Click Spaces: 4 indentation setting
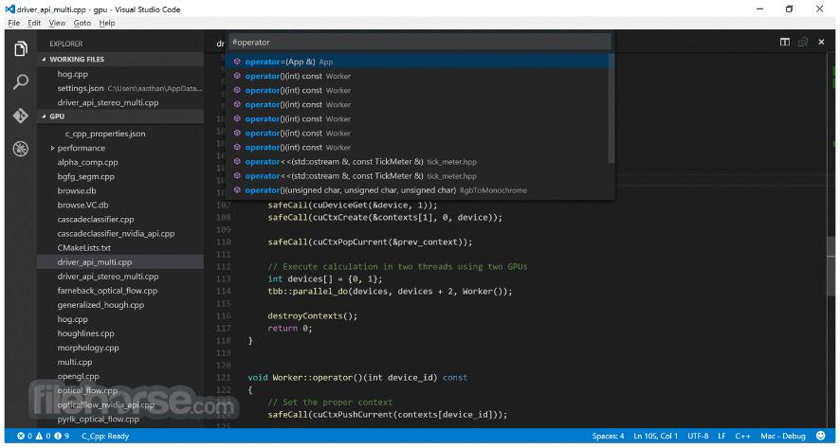840x448 pixels. point(608,436)
